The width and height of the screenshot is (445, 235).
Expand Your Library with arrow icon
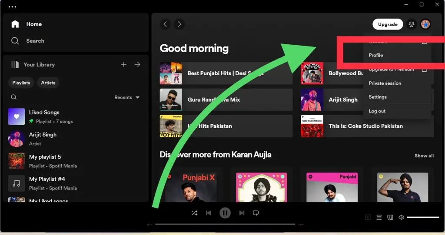[137, 65]
